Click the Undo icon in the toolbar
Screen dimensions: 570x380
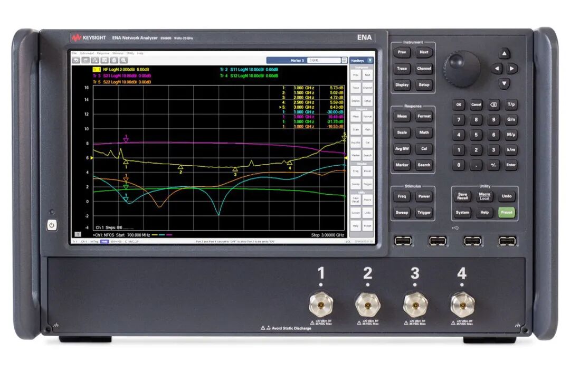[75, 61]
